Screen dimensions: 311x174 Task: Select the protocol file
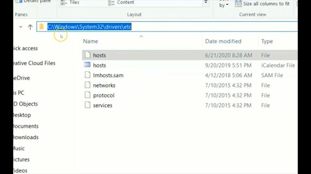190,96
